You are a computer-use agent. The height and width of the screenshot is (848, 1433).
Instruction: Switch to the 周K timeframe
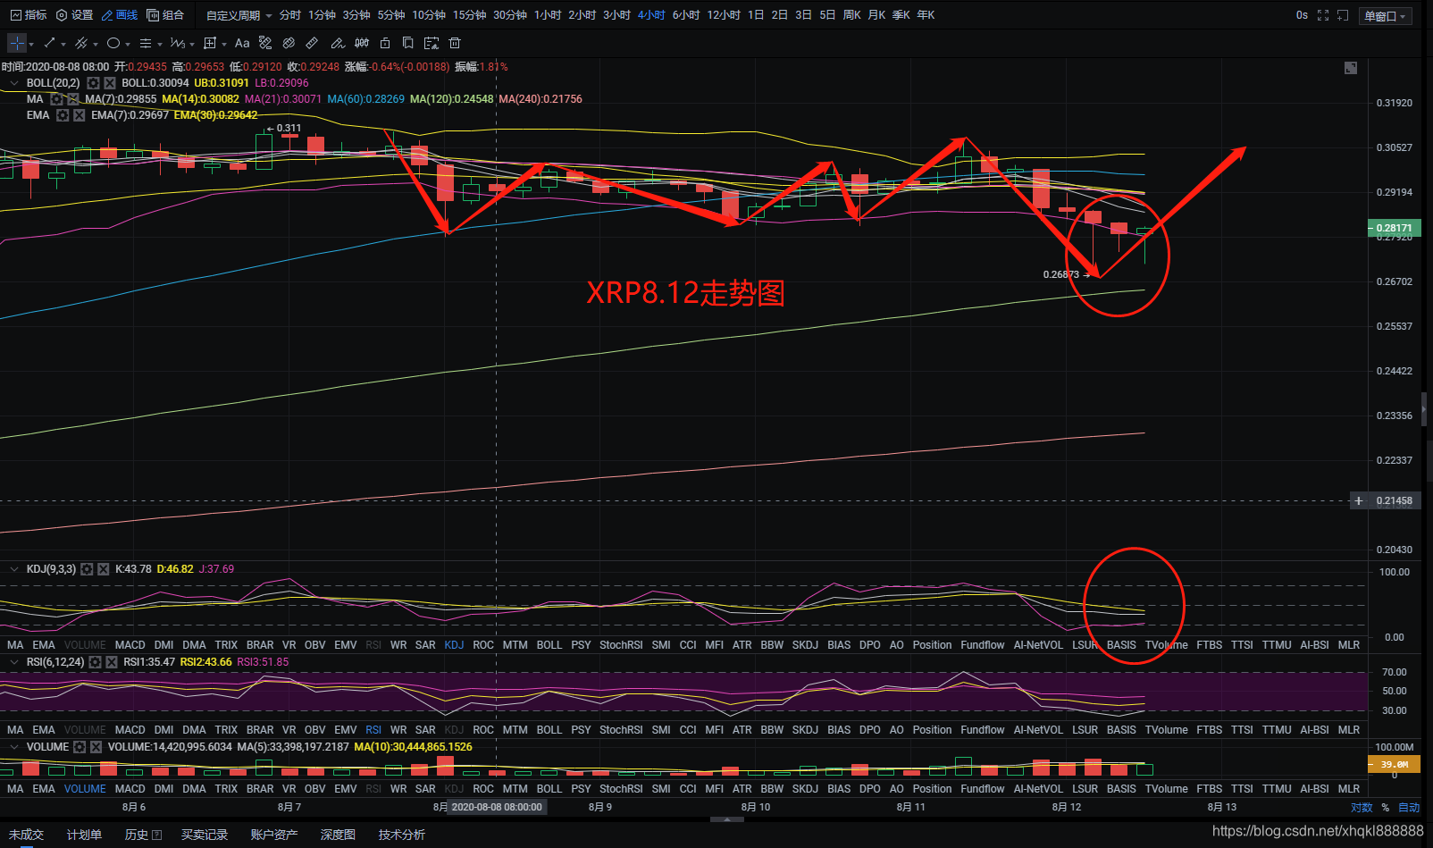pyautogui.click(x=851, y=15)
